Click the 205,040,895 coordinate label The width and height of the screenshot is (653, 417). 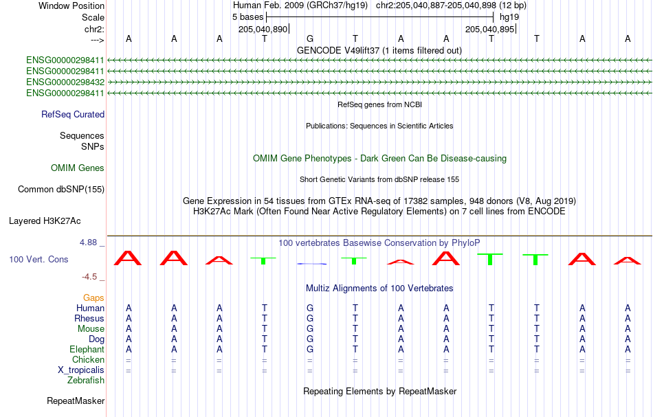click(489, 29)
